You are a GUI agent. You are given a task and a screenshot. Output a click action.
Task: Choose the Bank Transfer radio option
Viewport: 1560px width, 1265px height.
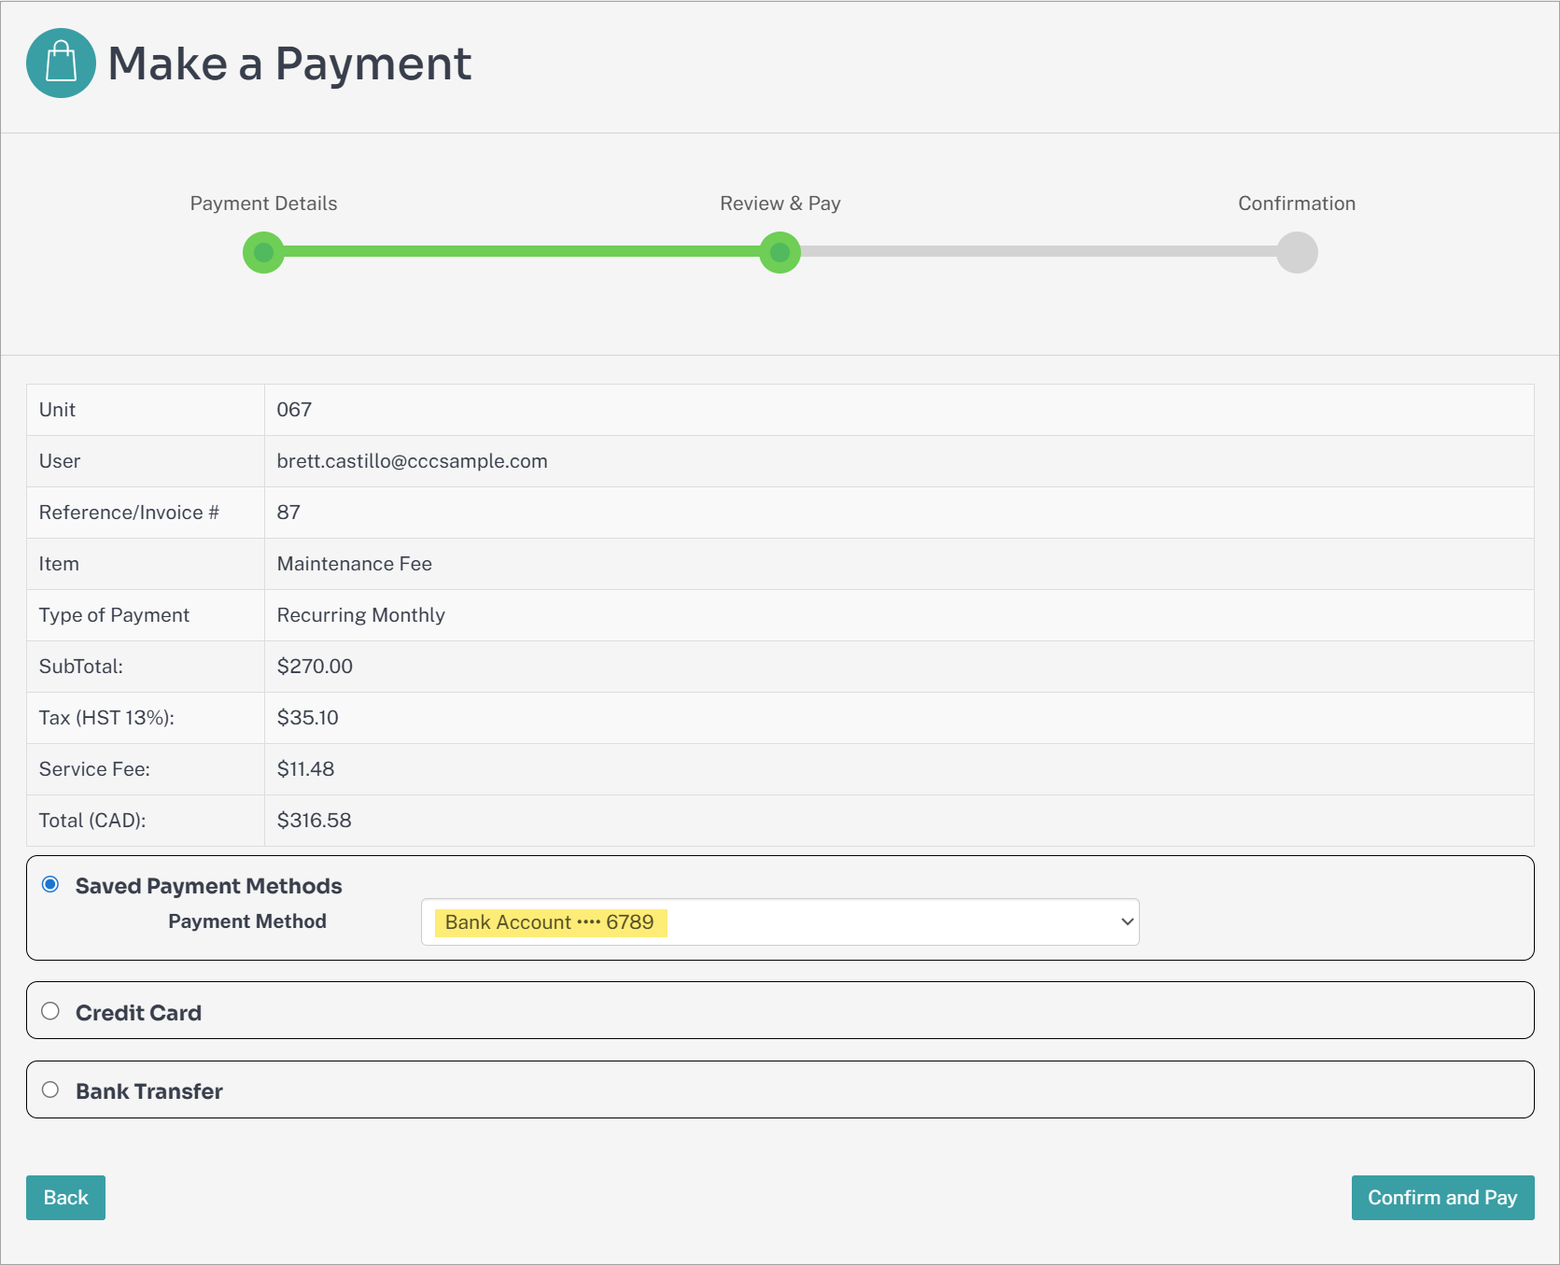coord(50,1089)
